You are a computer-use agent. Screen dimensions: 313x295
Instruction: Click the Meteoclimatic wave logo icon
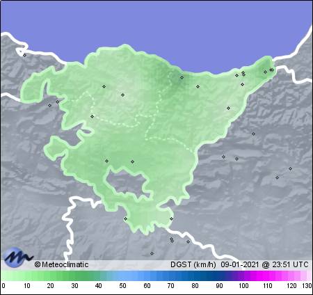pyautogui.click(x=18, y=257)
